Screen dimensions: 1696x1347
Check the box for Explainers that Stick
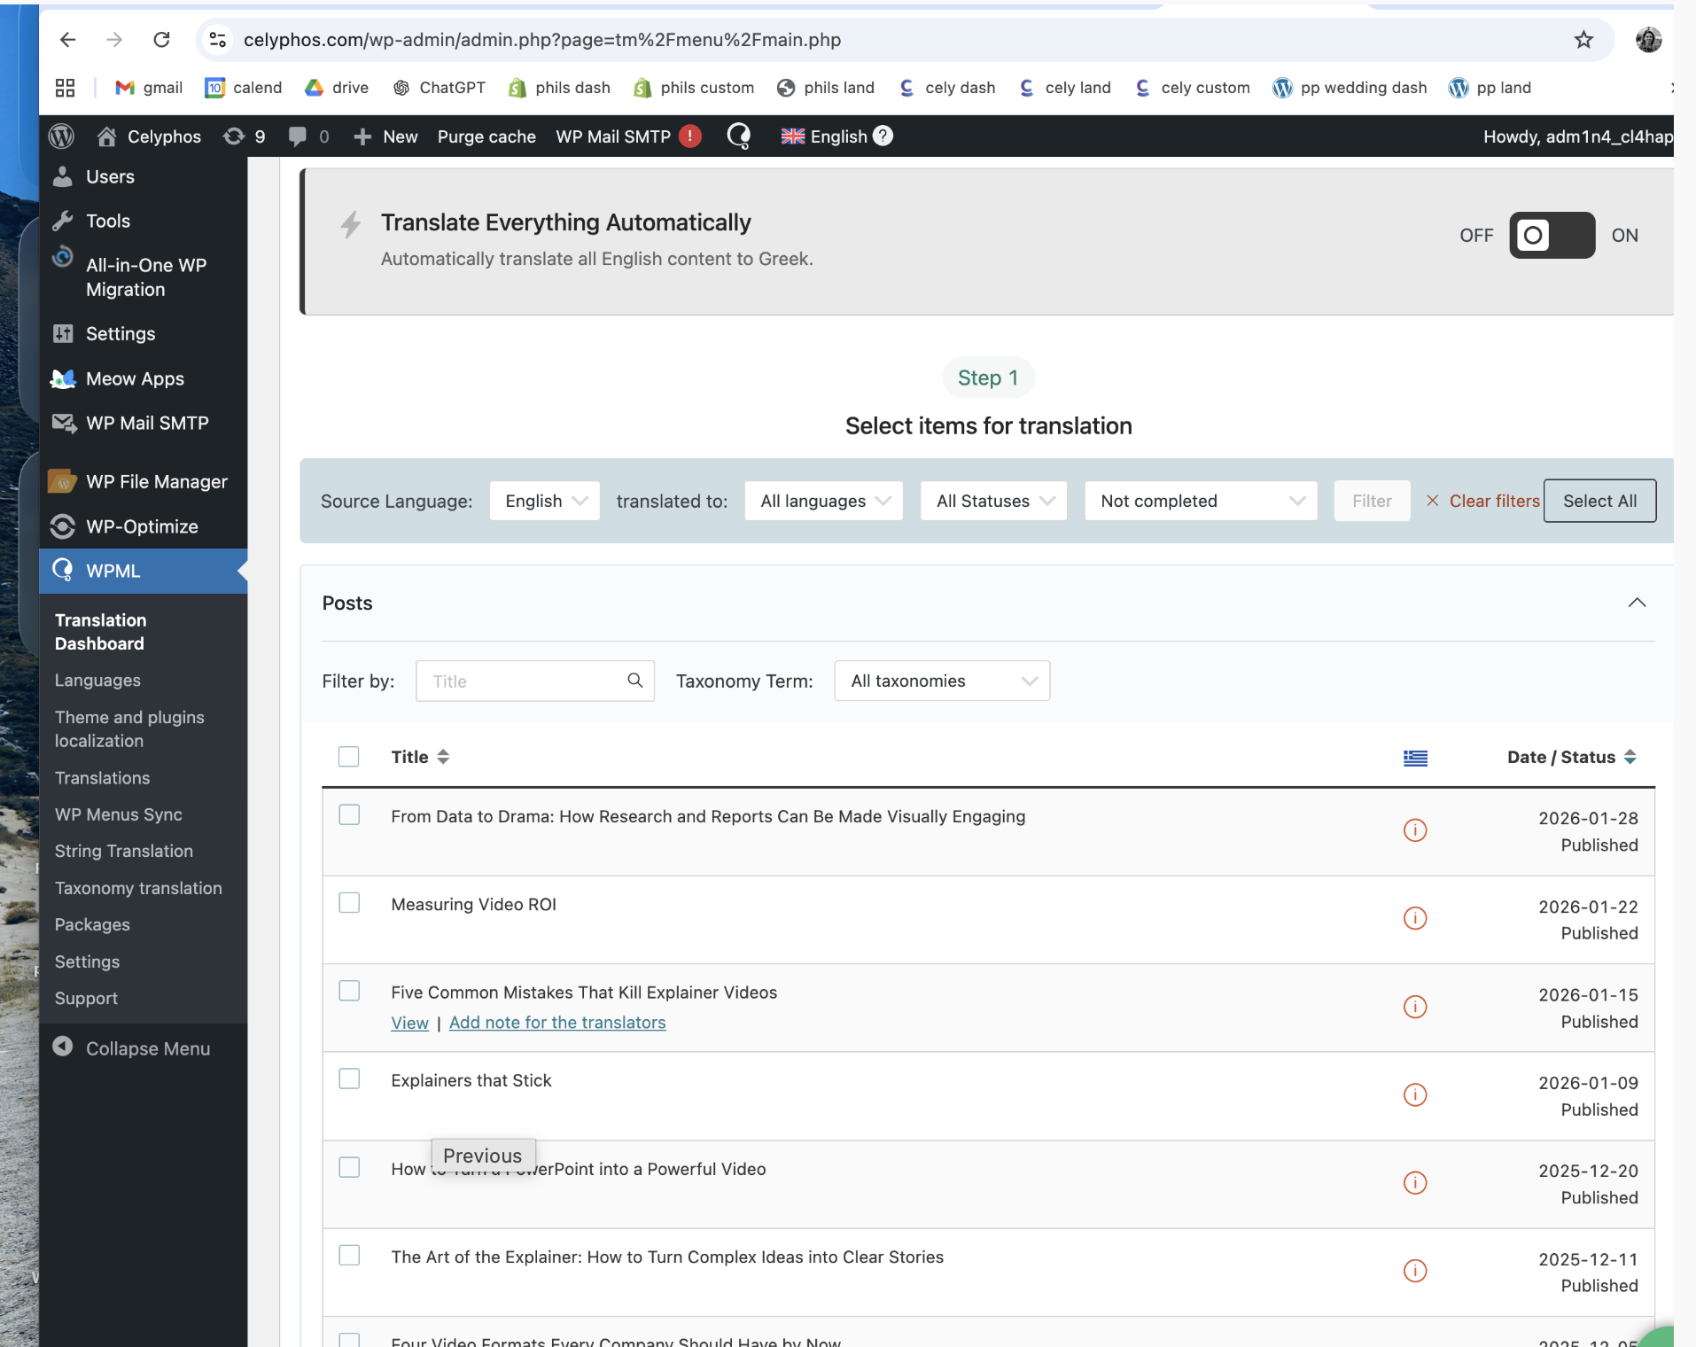coord(349,1079)
